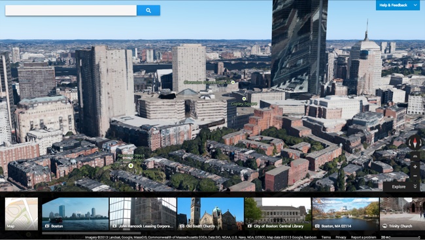Click the West Canton garden green marker
Screen dimensions: 425x240
point(131,165)
